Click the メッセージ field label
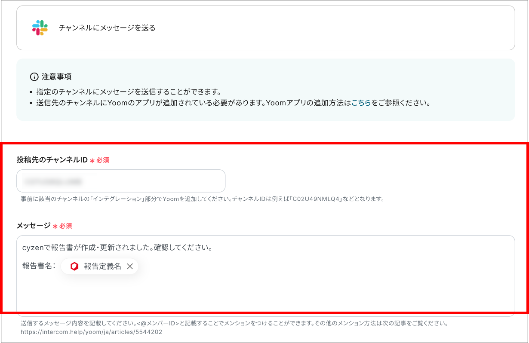Image resolution: width=529 pixels, height=343 pixels. (x=34, y=226)
